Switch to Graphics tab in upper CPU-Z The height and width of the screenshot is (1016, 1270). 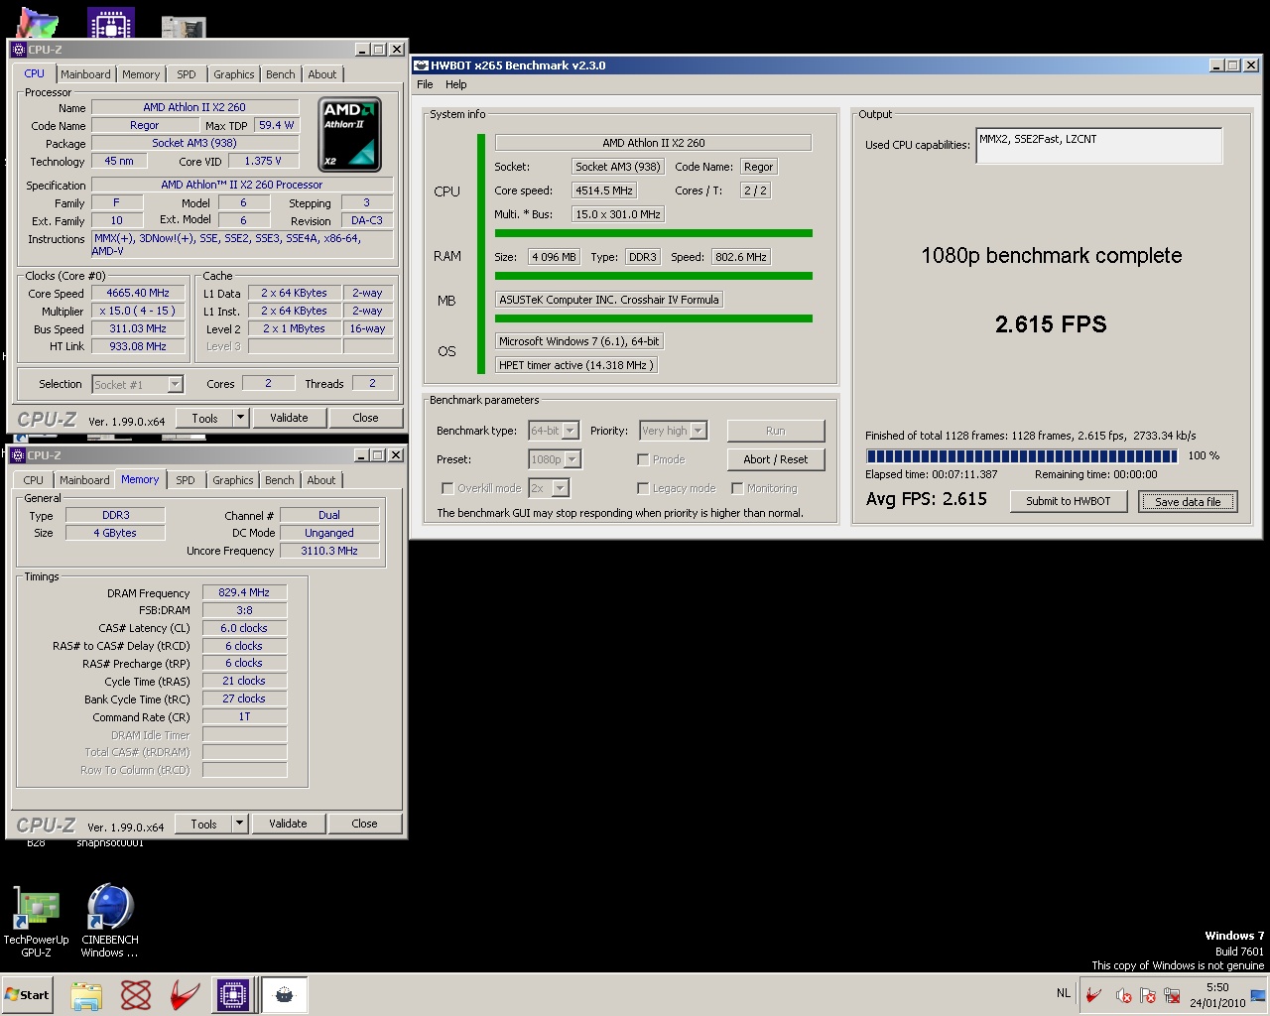pos(234,74)
